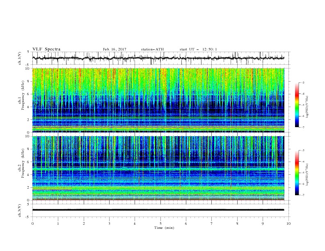325x251 pixels.
Task: Click inside the ch.2 spectrogram panel
Action: click(158, 168)
